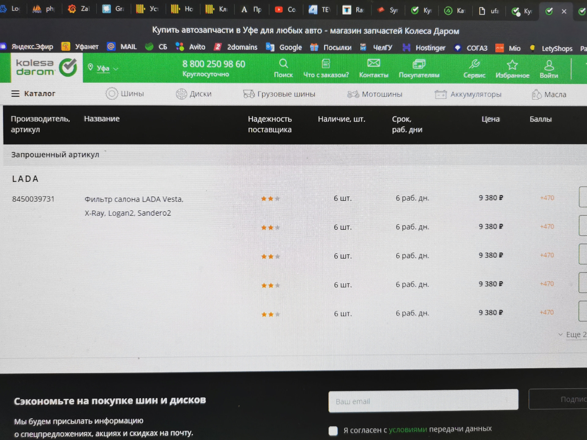587x440 pixels.
Task: Open the Уфанет bookmark
Action: [80, 46]
